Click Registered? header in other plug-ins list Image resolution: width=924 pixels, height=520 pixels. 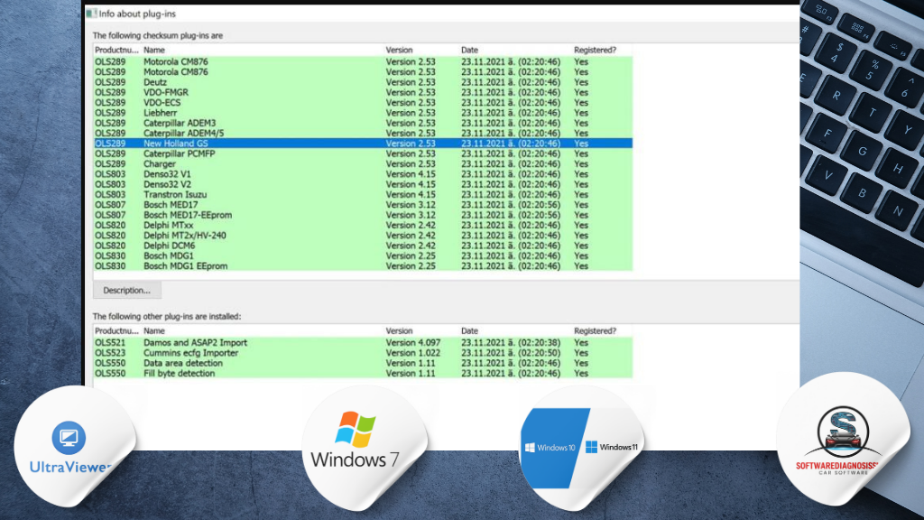(x=595, y=331)
